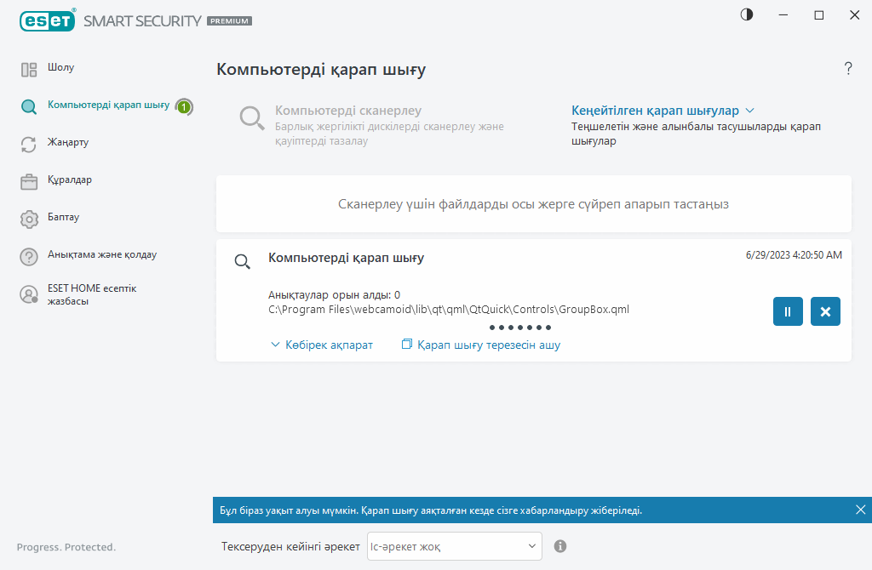Open the Құралдар tools section

pos(70,180)
